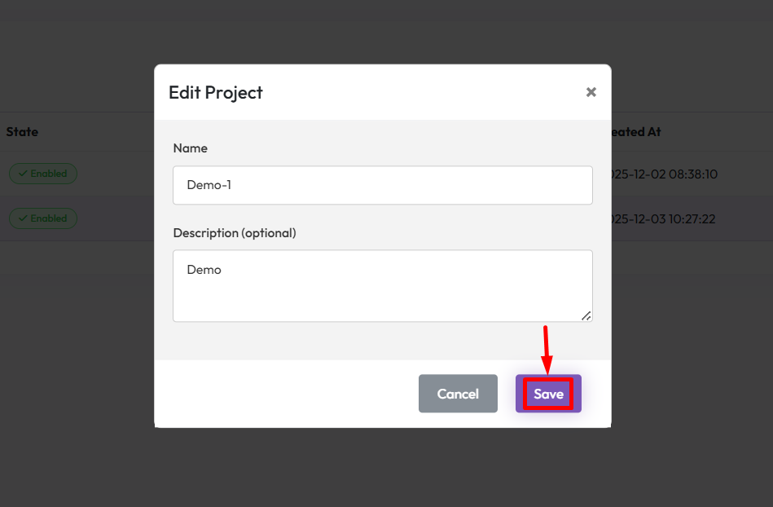The image size is (773, 507).
Task: Click the checkmark icon in second Enabled badge
Action: [23, 218]
